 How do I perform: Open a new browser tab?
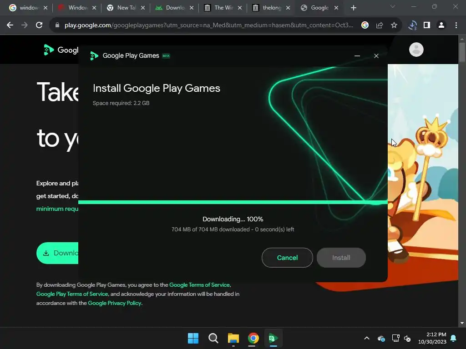[353, 8]
